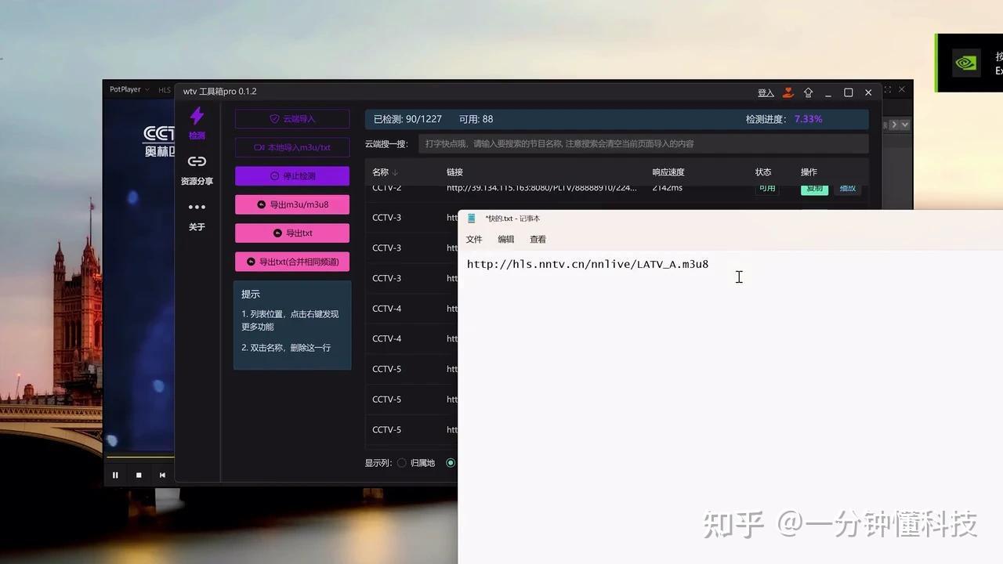Click the Notepad app icon in title bar
This screenshot has width=1003, height=564.
(472, 219)
